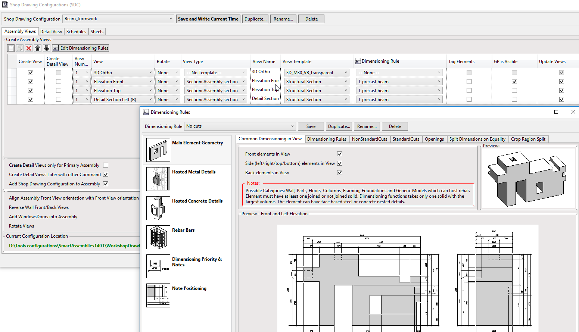The height and width of the screenshot is (332, 579).
Task: Switch to the Sheets tab
Action: (97, 31)
